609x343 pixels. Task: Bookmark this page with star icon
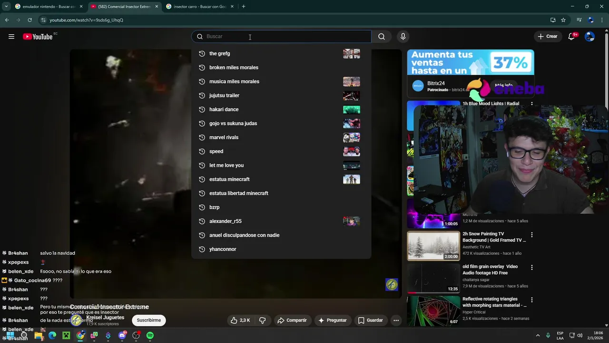(x=563, y=20)
